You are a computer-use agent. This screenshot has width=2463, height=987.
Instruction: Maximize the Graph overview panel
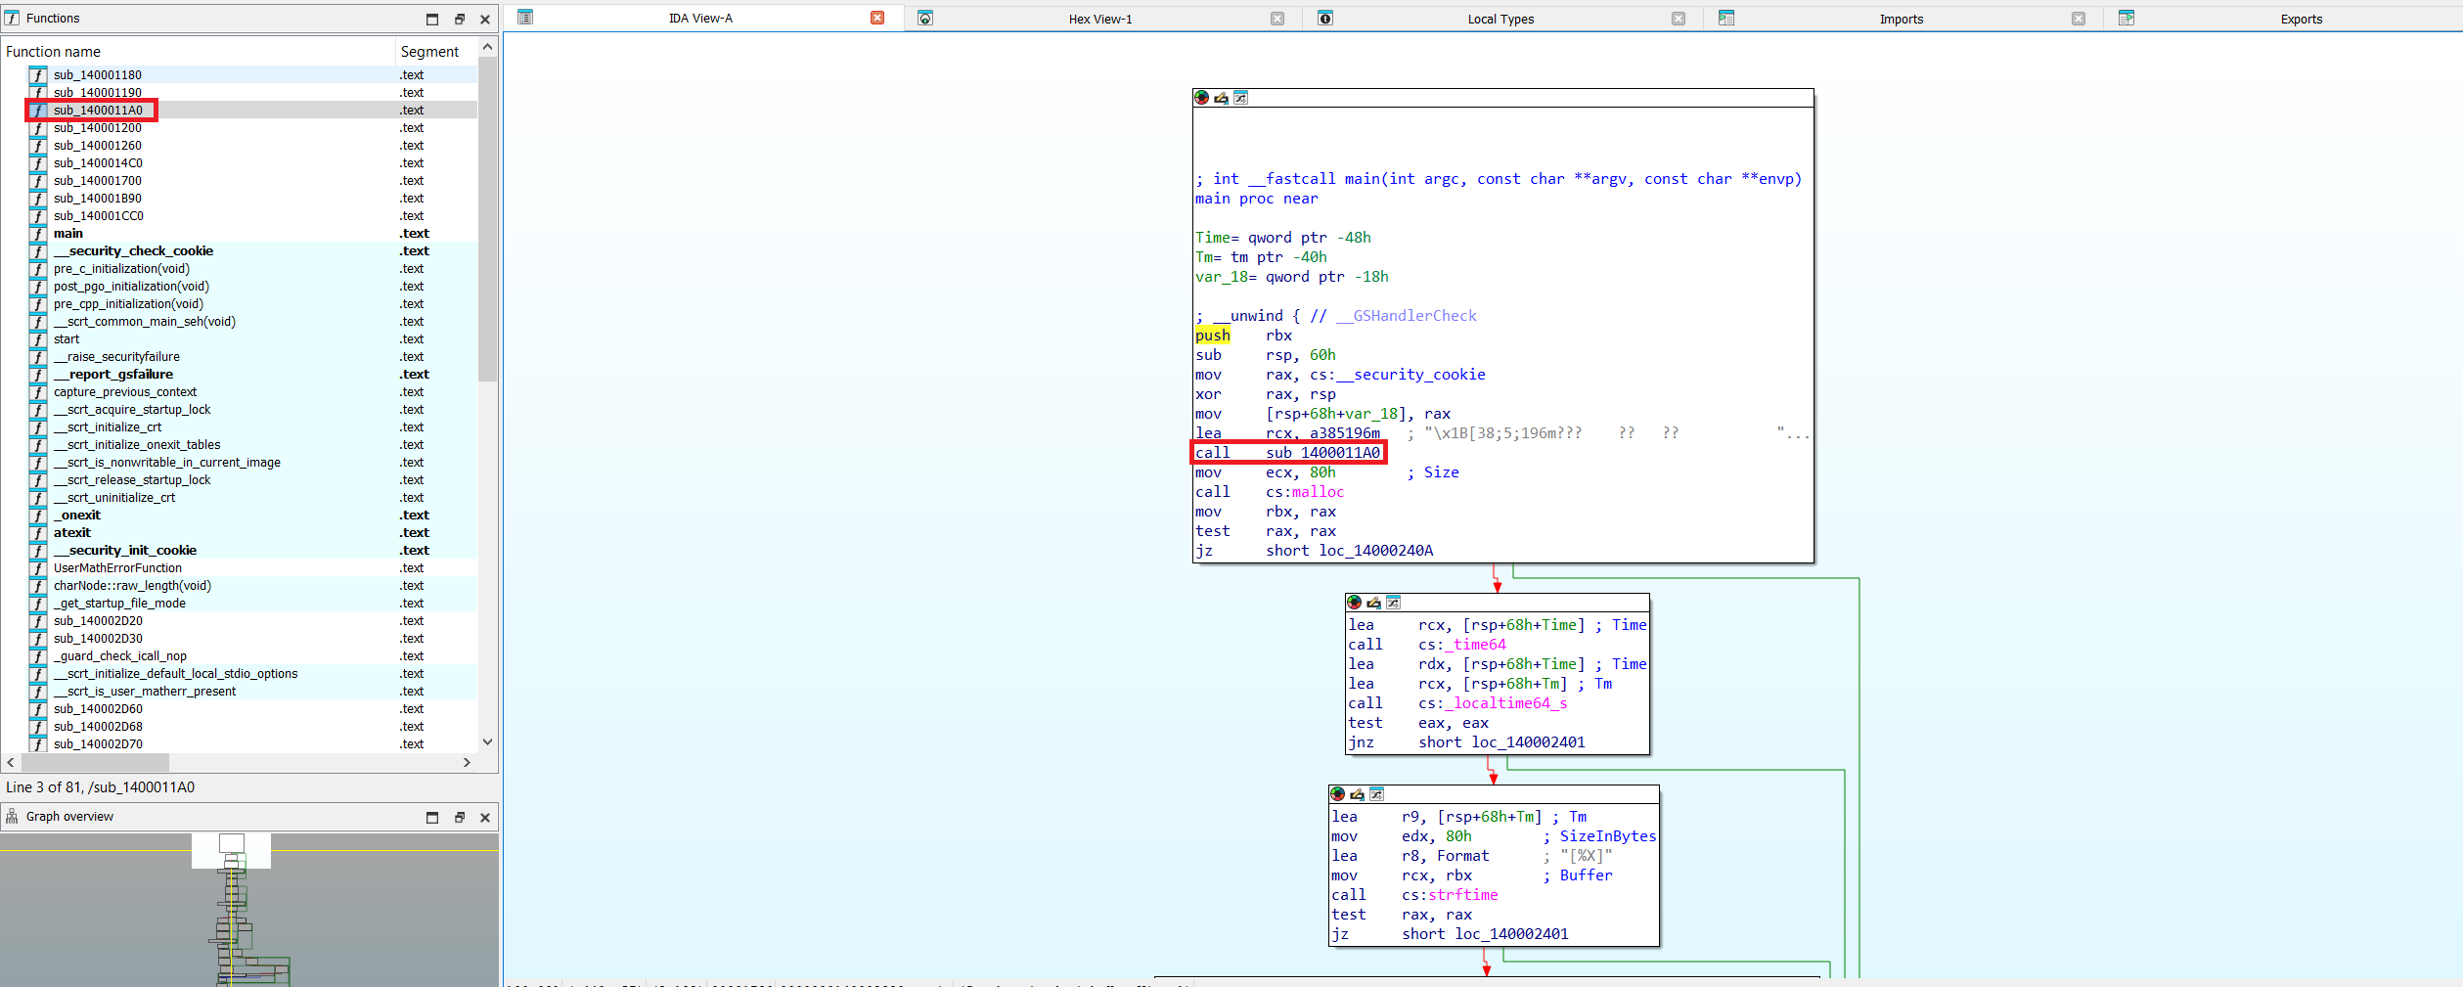coord(432,817)
